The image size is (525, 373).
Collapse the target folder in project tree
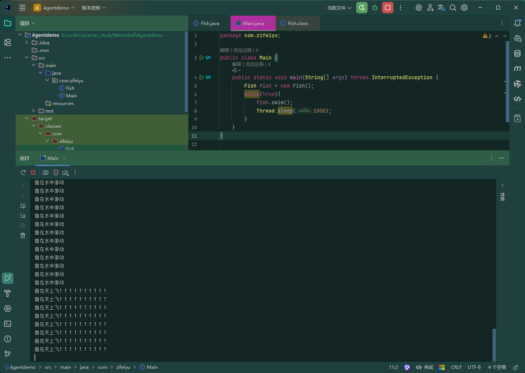(27, 118)
